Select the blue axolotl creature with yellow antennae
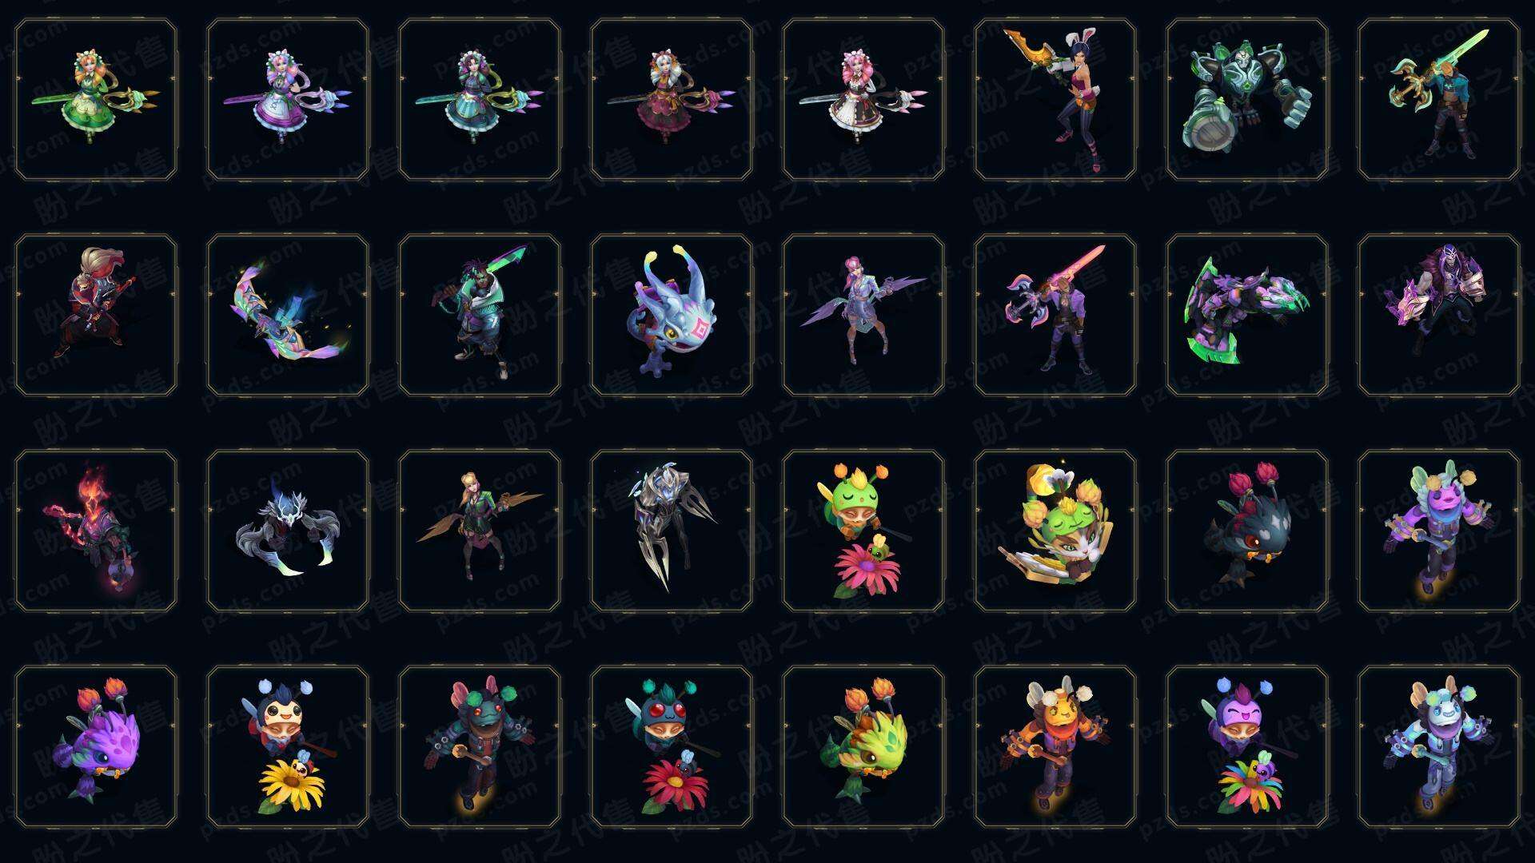The image size is (1535, 863). 672,316
